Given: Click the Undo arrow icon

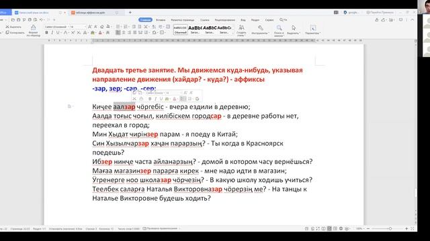Looking at the screenshot, I should pos(41,19).
